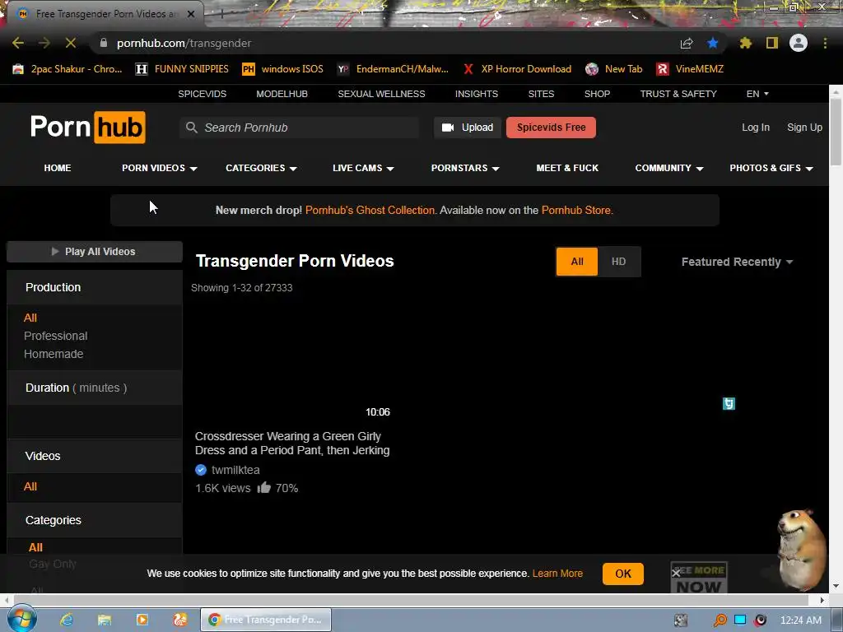Open Windows Explorer folder in taskbar
Image resolution: width=843 pixels, height=632 pixels.
click(105, 620)
